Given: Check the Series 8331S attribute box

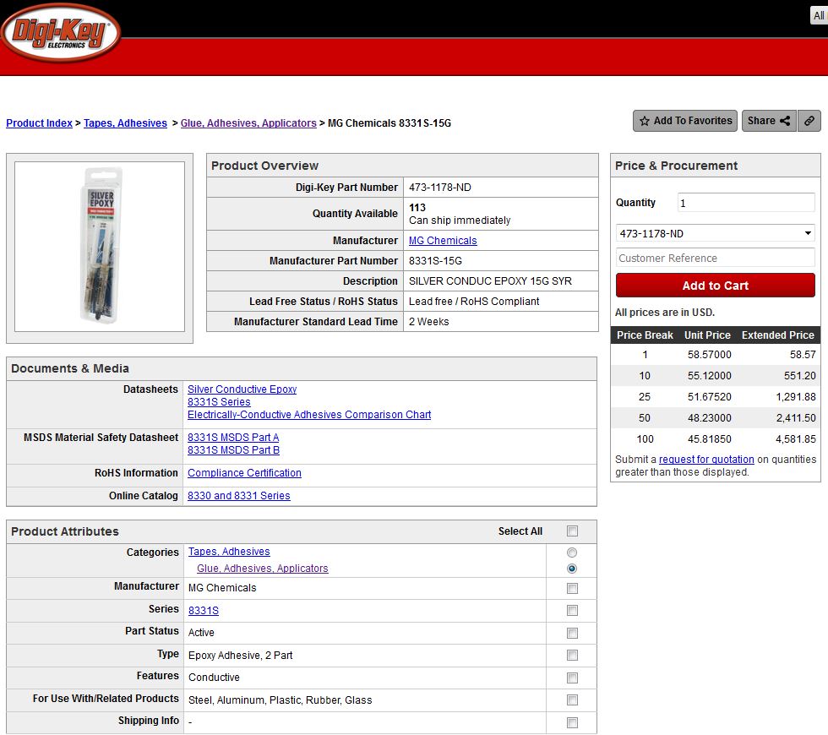Looking at the screenshot, I should click(x=572, y=610).
